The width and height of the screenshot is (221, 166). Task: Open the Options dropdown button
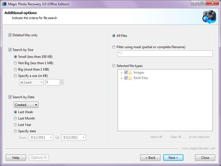[x=39, y=158]
